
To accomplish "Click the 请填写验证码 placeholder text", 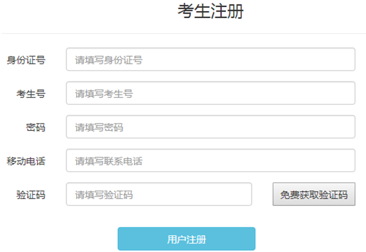I will point(104,194).
